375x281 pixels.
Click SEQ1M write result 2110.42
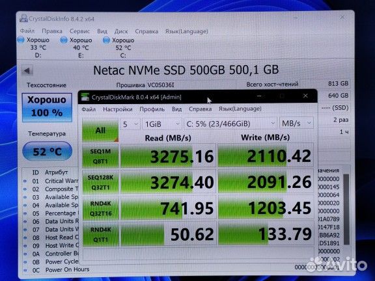(x=266, y=155)
